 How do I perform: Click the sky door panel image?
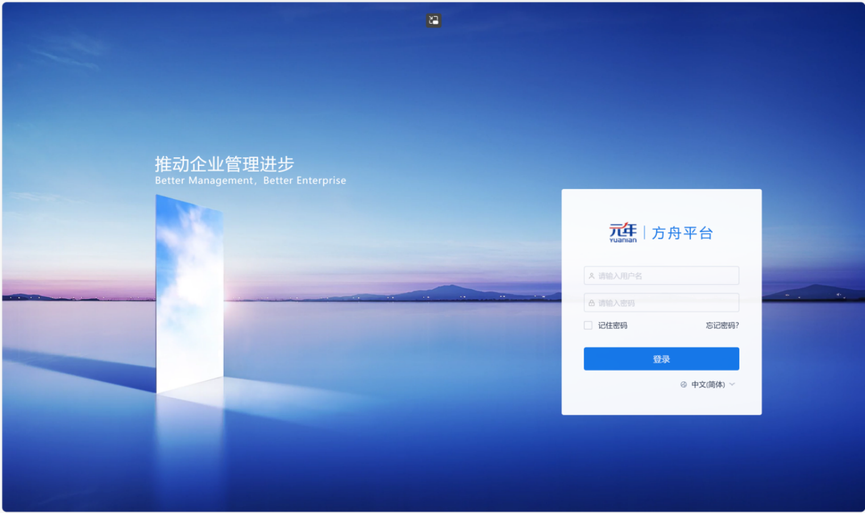click(x=189, y=293)
